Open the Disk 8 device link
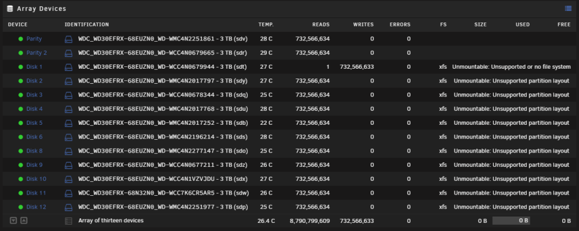 [34, 151]
